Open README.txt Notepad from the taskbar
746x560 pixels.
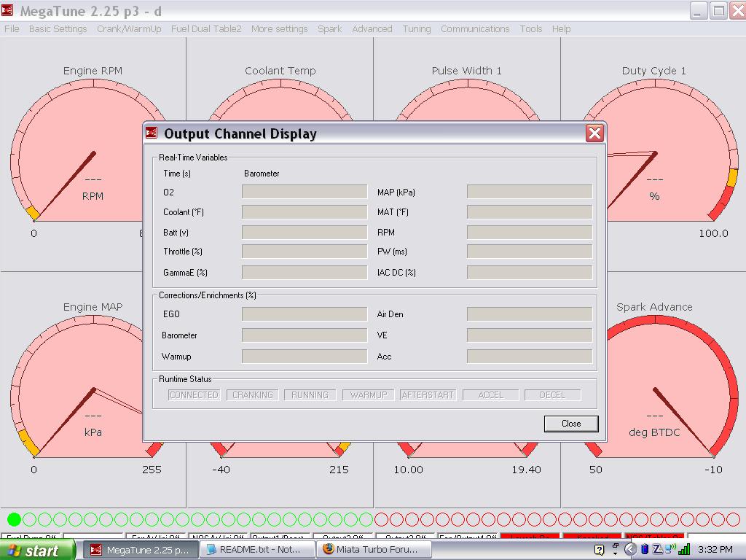tap(256, 550)
